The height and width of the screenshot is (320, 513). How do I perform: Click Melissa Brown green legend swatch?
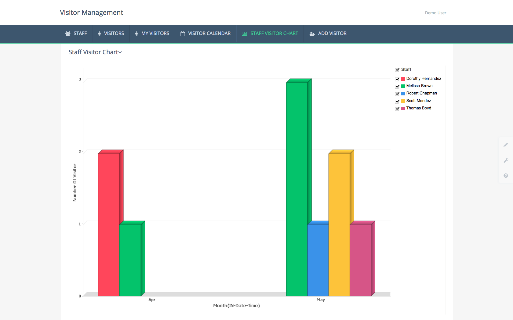click(403, 86)
